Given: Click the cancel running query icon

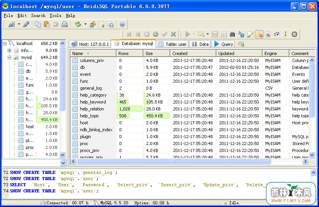Looking at the screenshot, I should [x=294, y=34].
